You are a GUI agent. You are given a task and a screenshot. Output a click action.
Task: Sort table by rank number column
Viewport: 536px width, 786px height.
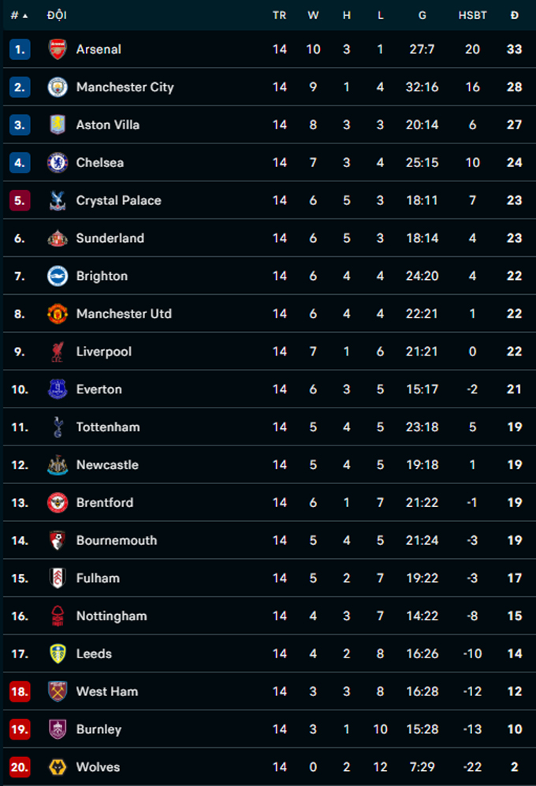pos(19,15)
